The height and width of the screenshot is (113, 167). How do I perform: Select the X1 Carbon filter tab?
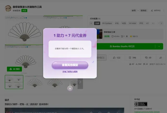[107, 23]
